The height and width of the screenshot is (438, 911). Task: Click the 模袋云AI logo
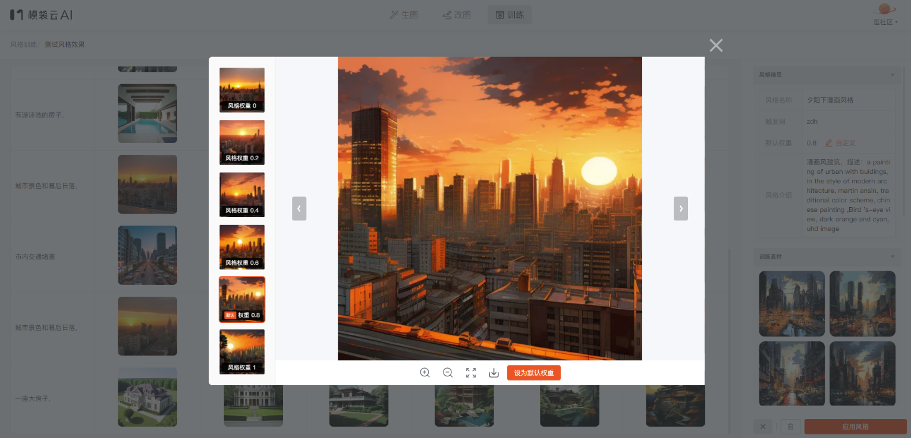[x=41, y=15]
